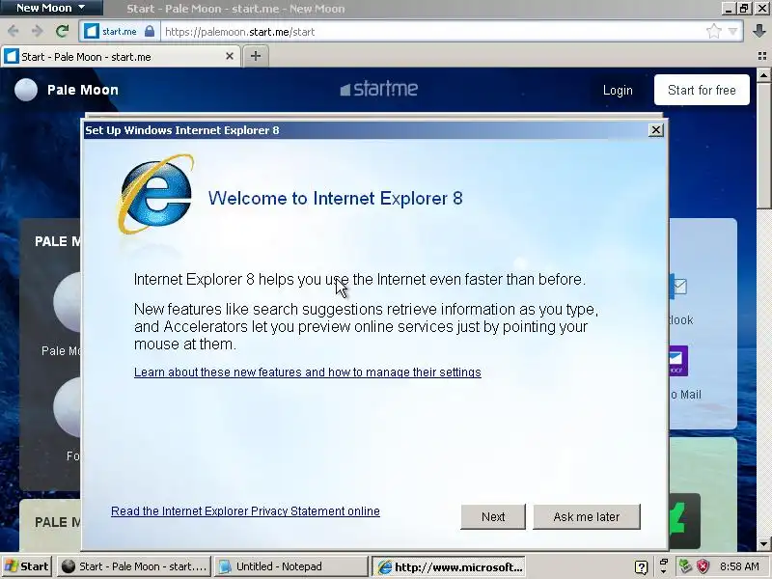Open the New Moon application menu
Screen dimensions: 772x579
50,8
